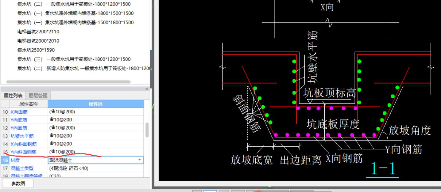Select 电梯基坑2200*2110 in the component list

38,32
